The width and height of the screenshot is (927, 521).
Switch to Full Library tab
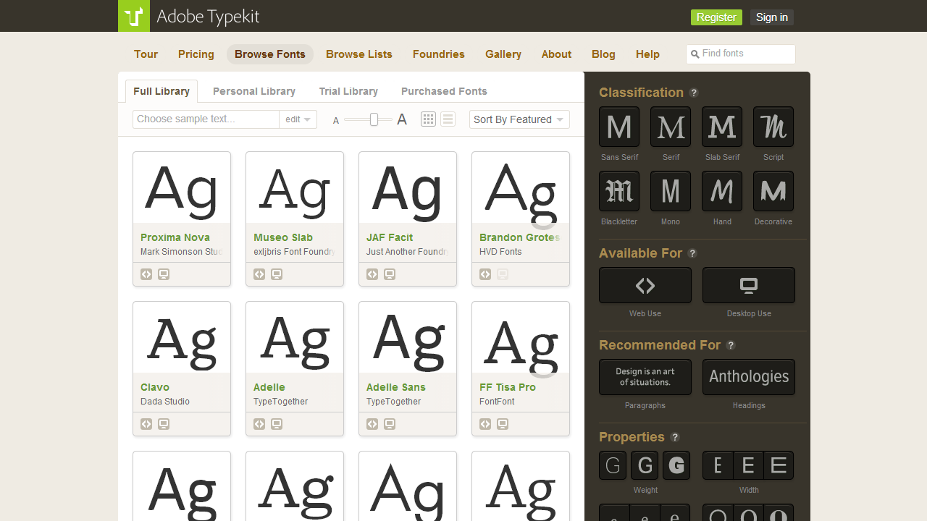pyautogui.click(x=162, y=91)
